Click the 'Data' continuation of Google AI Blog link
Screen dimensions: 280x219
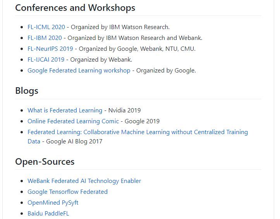pos(34,141)
